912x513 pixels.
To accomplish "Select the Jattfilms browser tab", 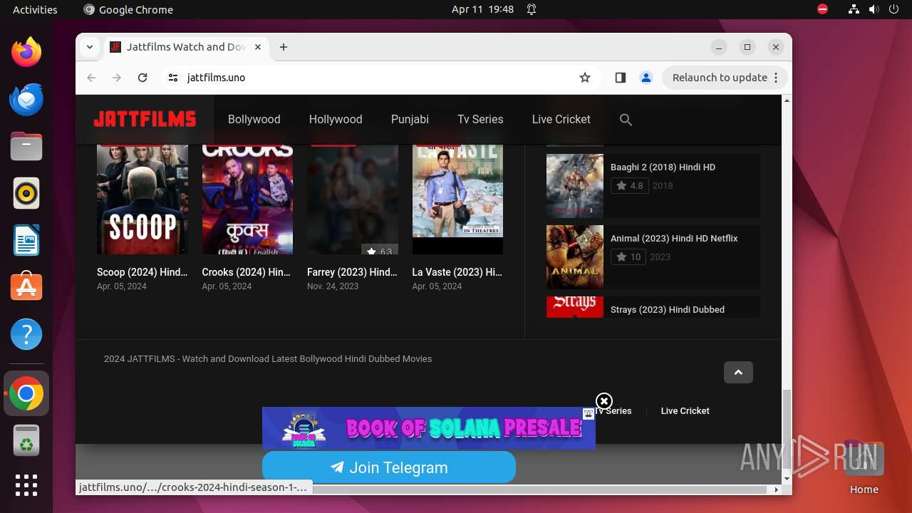I will click(185, 47).
